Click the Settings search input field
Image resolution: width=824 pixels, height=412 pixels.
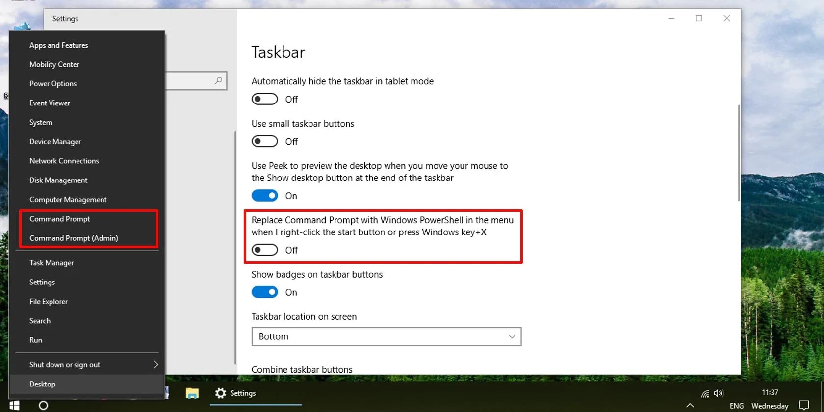click(196, 81)
